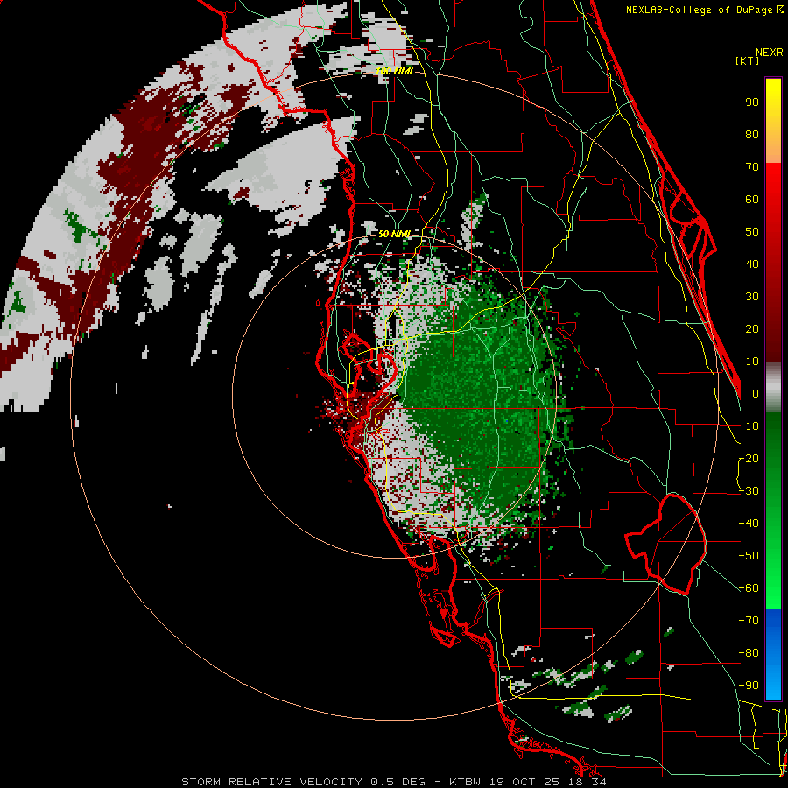The image size is (788, 788).
Task: Select the positive 80 scale value
Action: [x=752, y=134]
